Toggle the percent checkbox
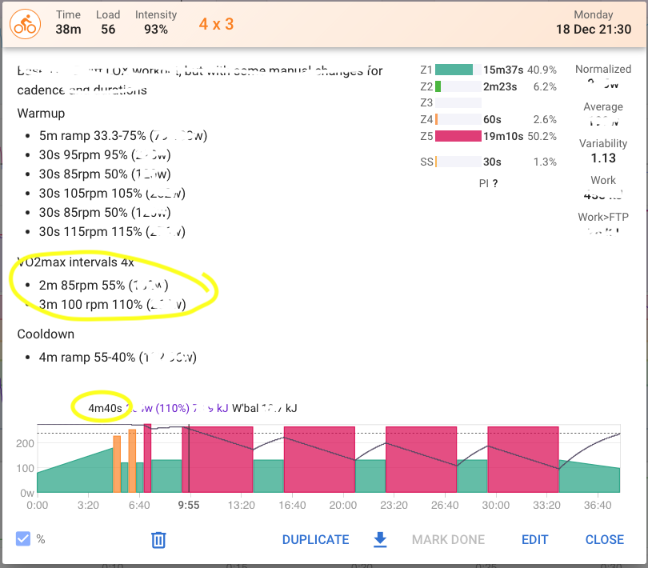Image resolution: width=648 pixels, height=568 pixels. point(23,539)
